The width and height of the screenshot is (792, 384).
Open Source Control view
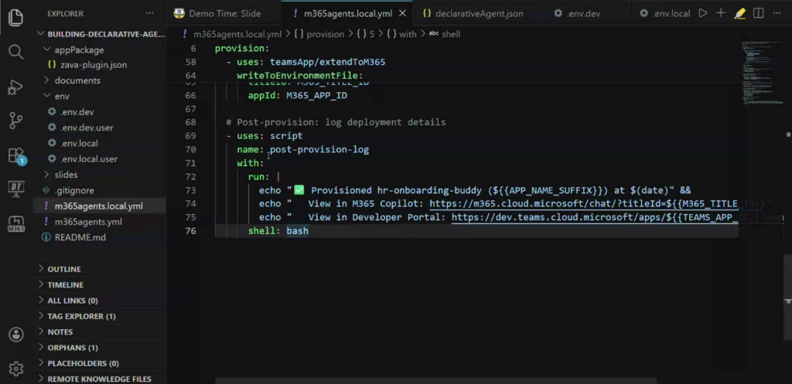pyautogui.click(x=15, y=121)
